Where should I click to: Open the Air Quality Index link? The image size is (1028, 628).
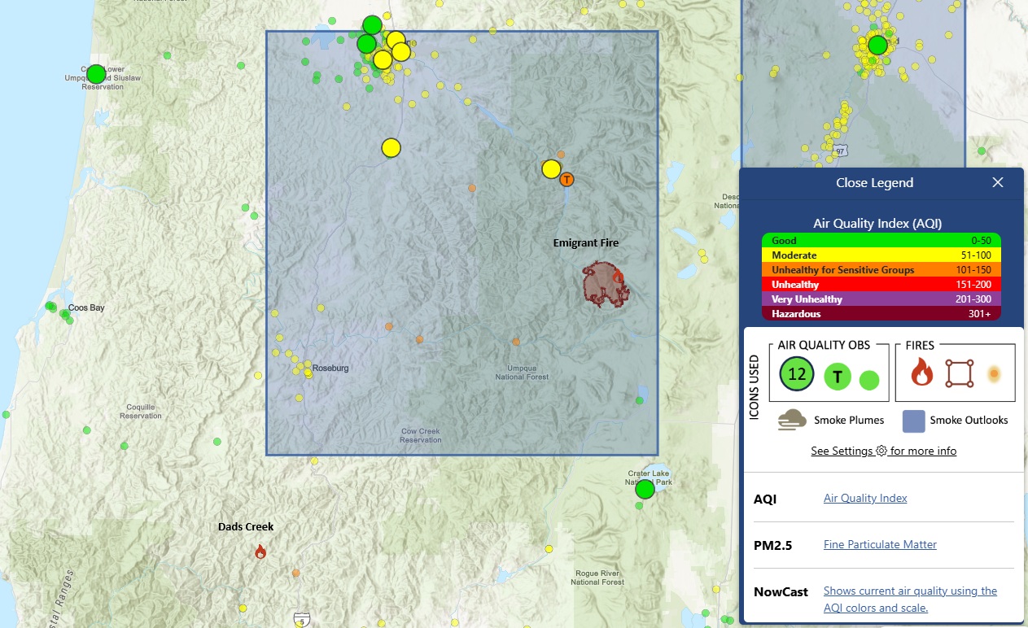tap(865, 498)
